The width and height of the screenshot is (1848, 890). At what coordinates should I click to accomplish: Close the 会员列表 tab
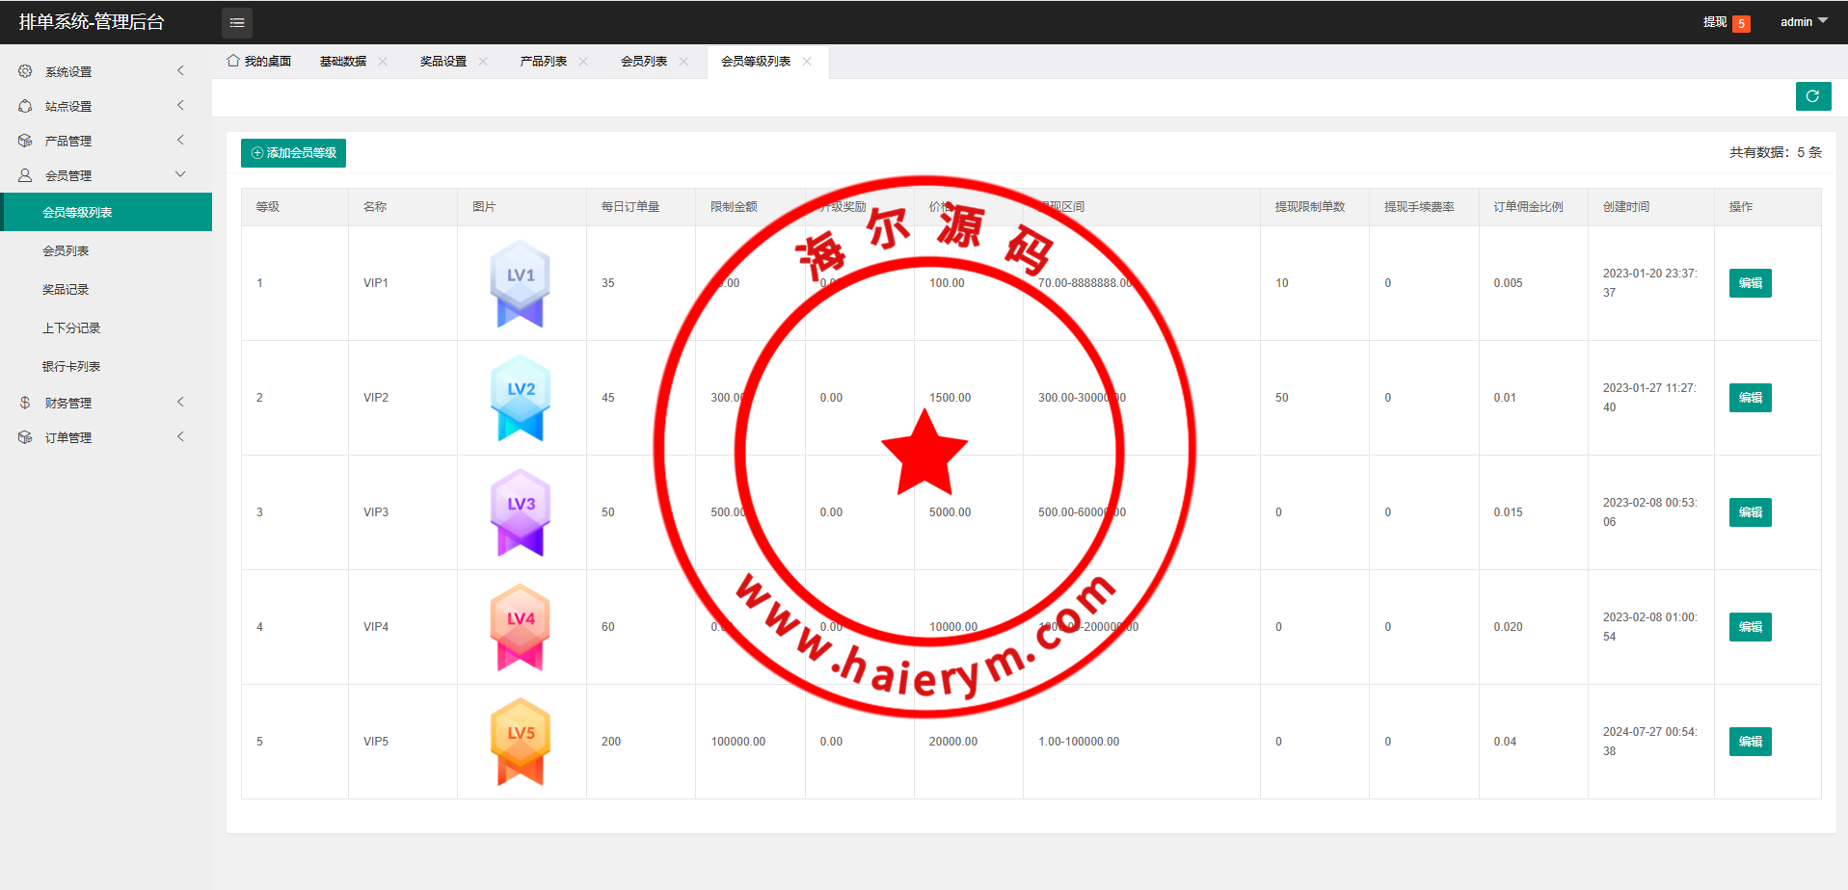point(683,62)
